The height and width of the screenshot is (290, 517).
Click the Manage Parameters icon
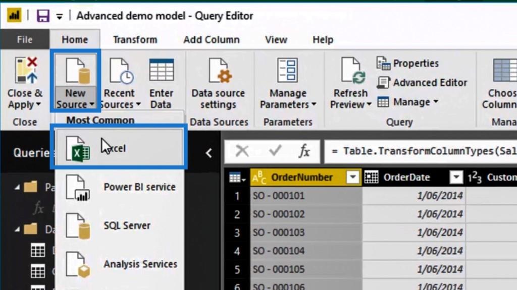pyautogui.click(x=287, y=70)
